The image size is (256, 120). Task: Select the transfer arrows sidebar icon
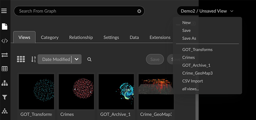(x=4, y=55)
